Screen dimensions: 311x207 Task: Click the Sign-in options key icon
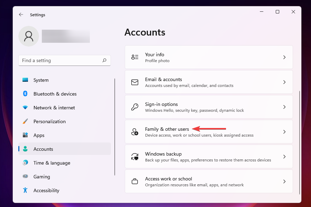pyautogui.click(x=135, y=107)
